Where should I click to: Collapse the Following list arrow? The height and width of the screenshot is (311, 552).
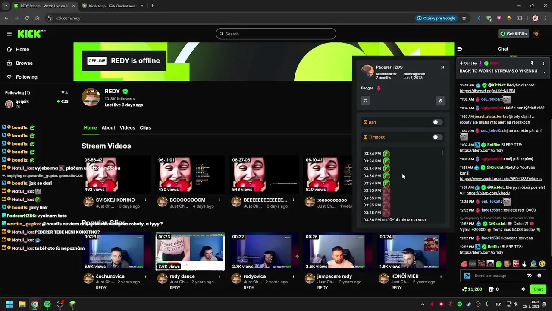coord(63,92)
